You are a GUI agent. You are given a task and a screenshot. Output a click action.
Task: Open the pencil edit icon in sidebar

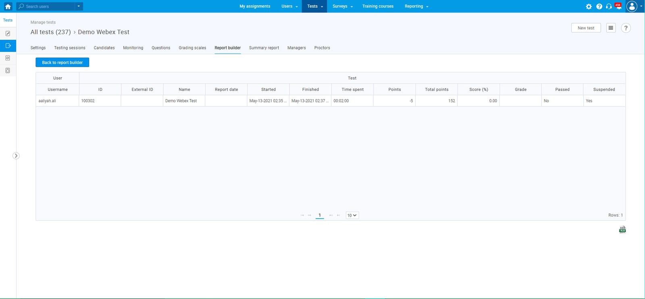(8, 34)
